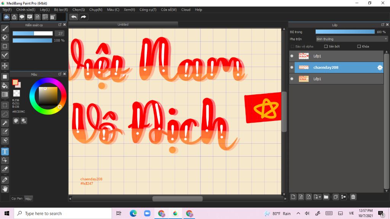Open the Help menu
This screenshot has width=390, height=219.
pos(198,10)
